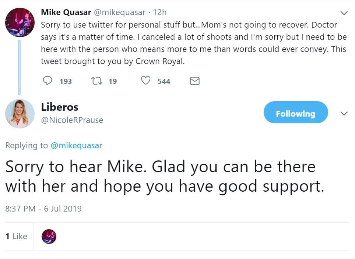Like Mike Quasar's tweet with the heart icon
Image resolution: width=355 pixels, height=259 pixels.
click(146, 81)
